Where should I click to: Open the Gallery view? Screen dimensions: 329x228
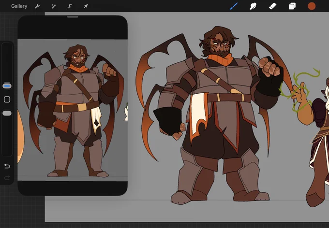19,6
